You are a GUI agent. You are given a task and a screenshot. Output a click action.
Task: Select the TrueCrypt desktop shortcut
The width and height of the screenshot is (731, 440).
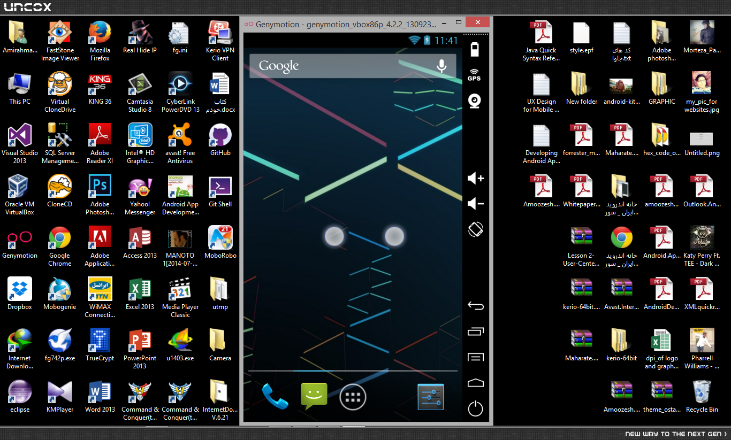click(100, 345)
